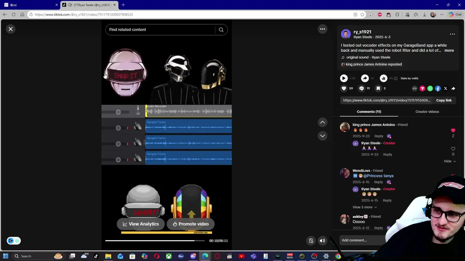The height and width of the screenshot is (261, 465).
Task: Click View Analytics on the video
Action: (x=140, y=224)
